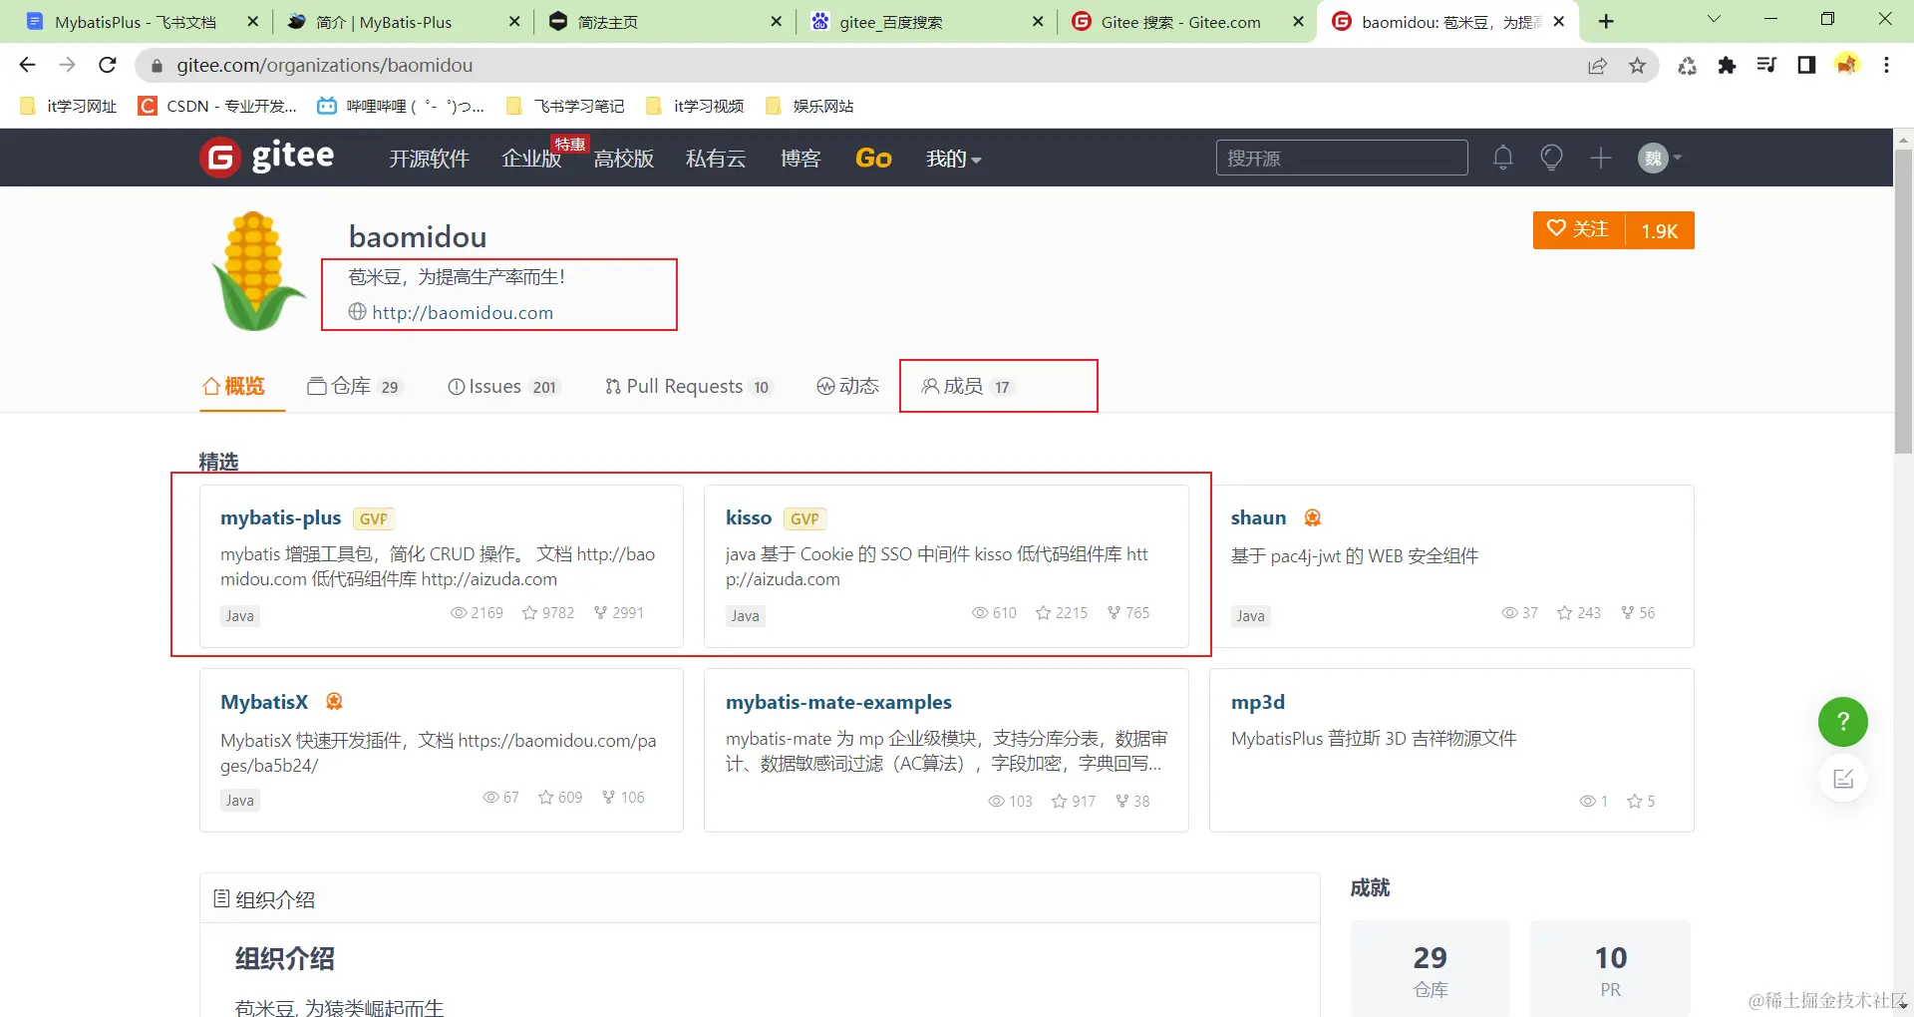Click the lightbulb icon in navbar
This screenshot has height=1017, width=1914.
(x=1551, y=158)
